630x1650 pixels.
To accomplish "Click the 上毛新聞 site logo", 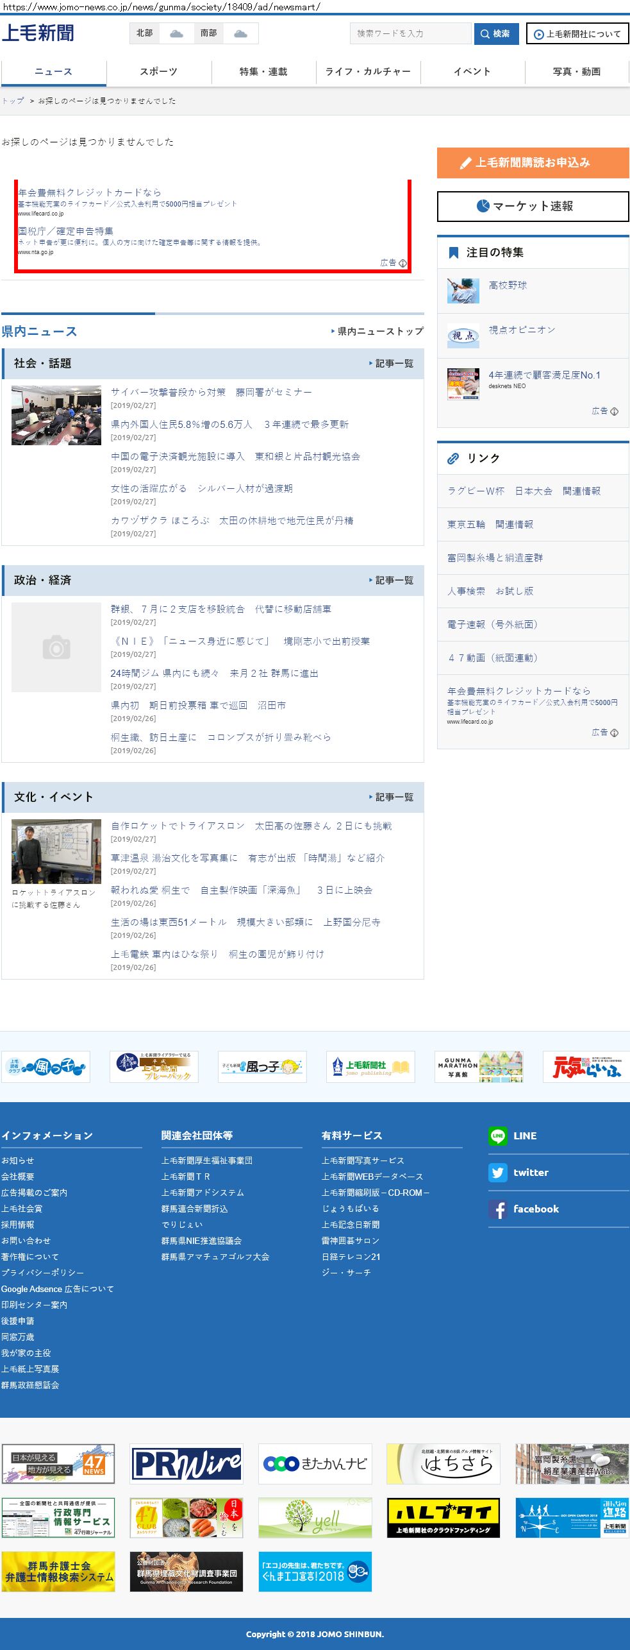I will pyautogui.click(x=38, y=33).
